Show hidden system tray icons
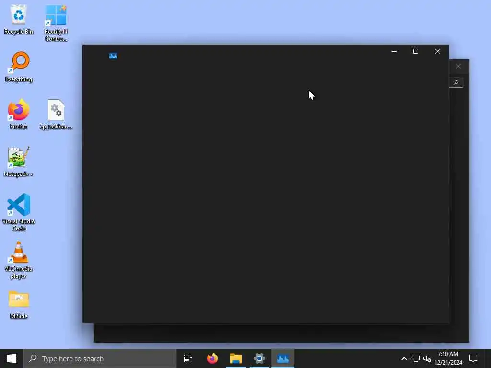This screenshot has width=491, height=368. (404, 358)
